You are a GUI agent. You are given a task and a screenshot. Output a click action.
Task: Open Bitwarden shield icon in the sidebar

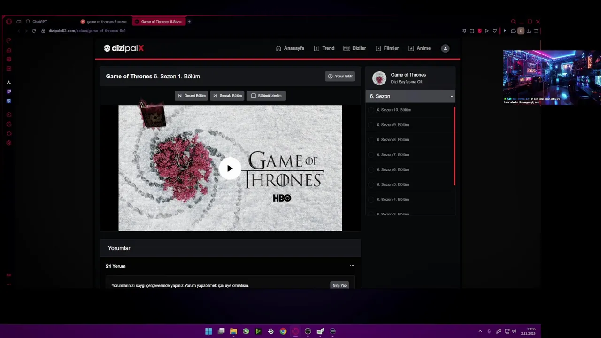point(9,101)
